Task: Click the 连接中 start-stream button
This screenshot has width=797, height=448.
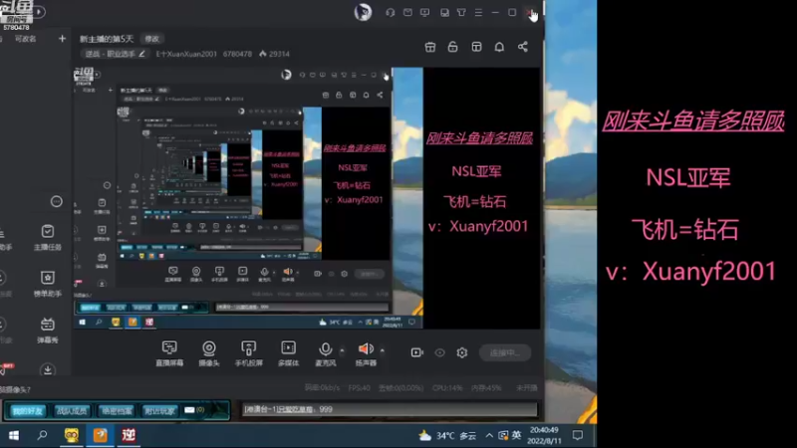Action: coord(505,352)
